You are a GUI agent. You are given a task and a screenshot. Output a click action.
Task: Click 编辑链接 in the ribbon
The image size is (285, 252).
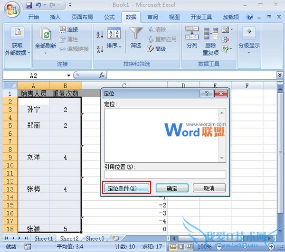coord(74,49)
